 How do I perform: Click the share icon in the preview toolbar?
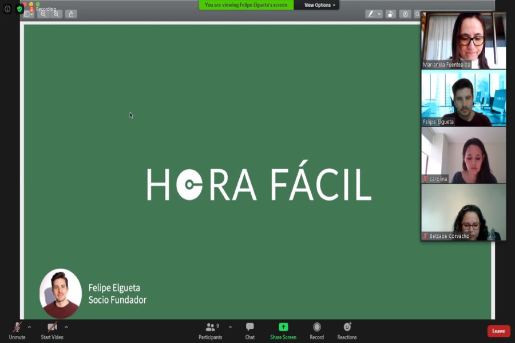click(71, 14)
